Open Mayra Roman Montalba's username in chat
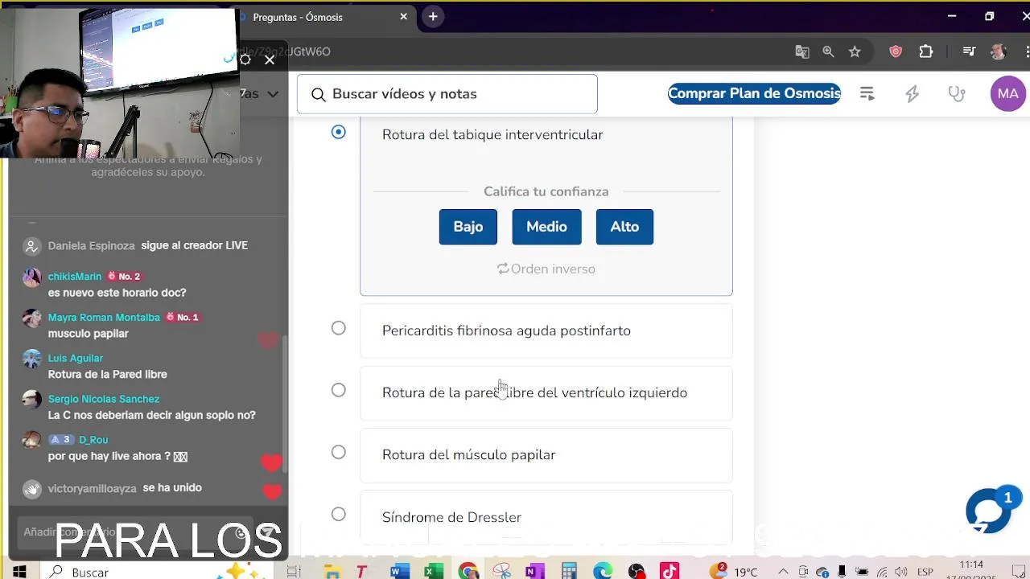1030x579 pixels. [x=104, y=318]
